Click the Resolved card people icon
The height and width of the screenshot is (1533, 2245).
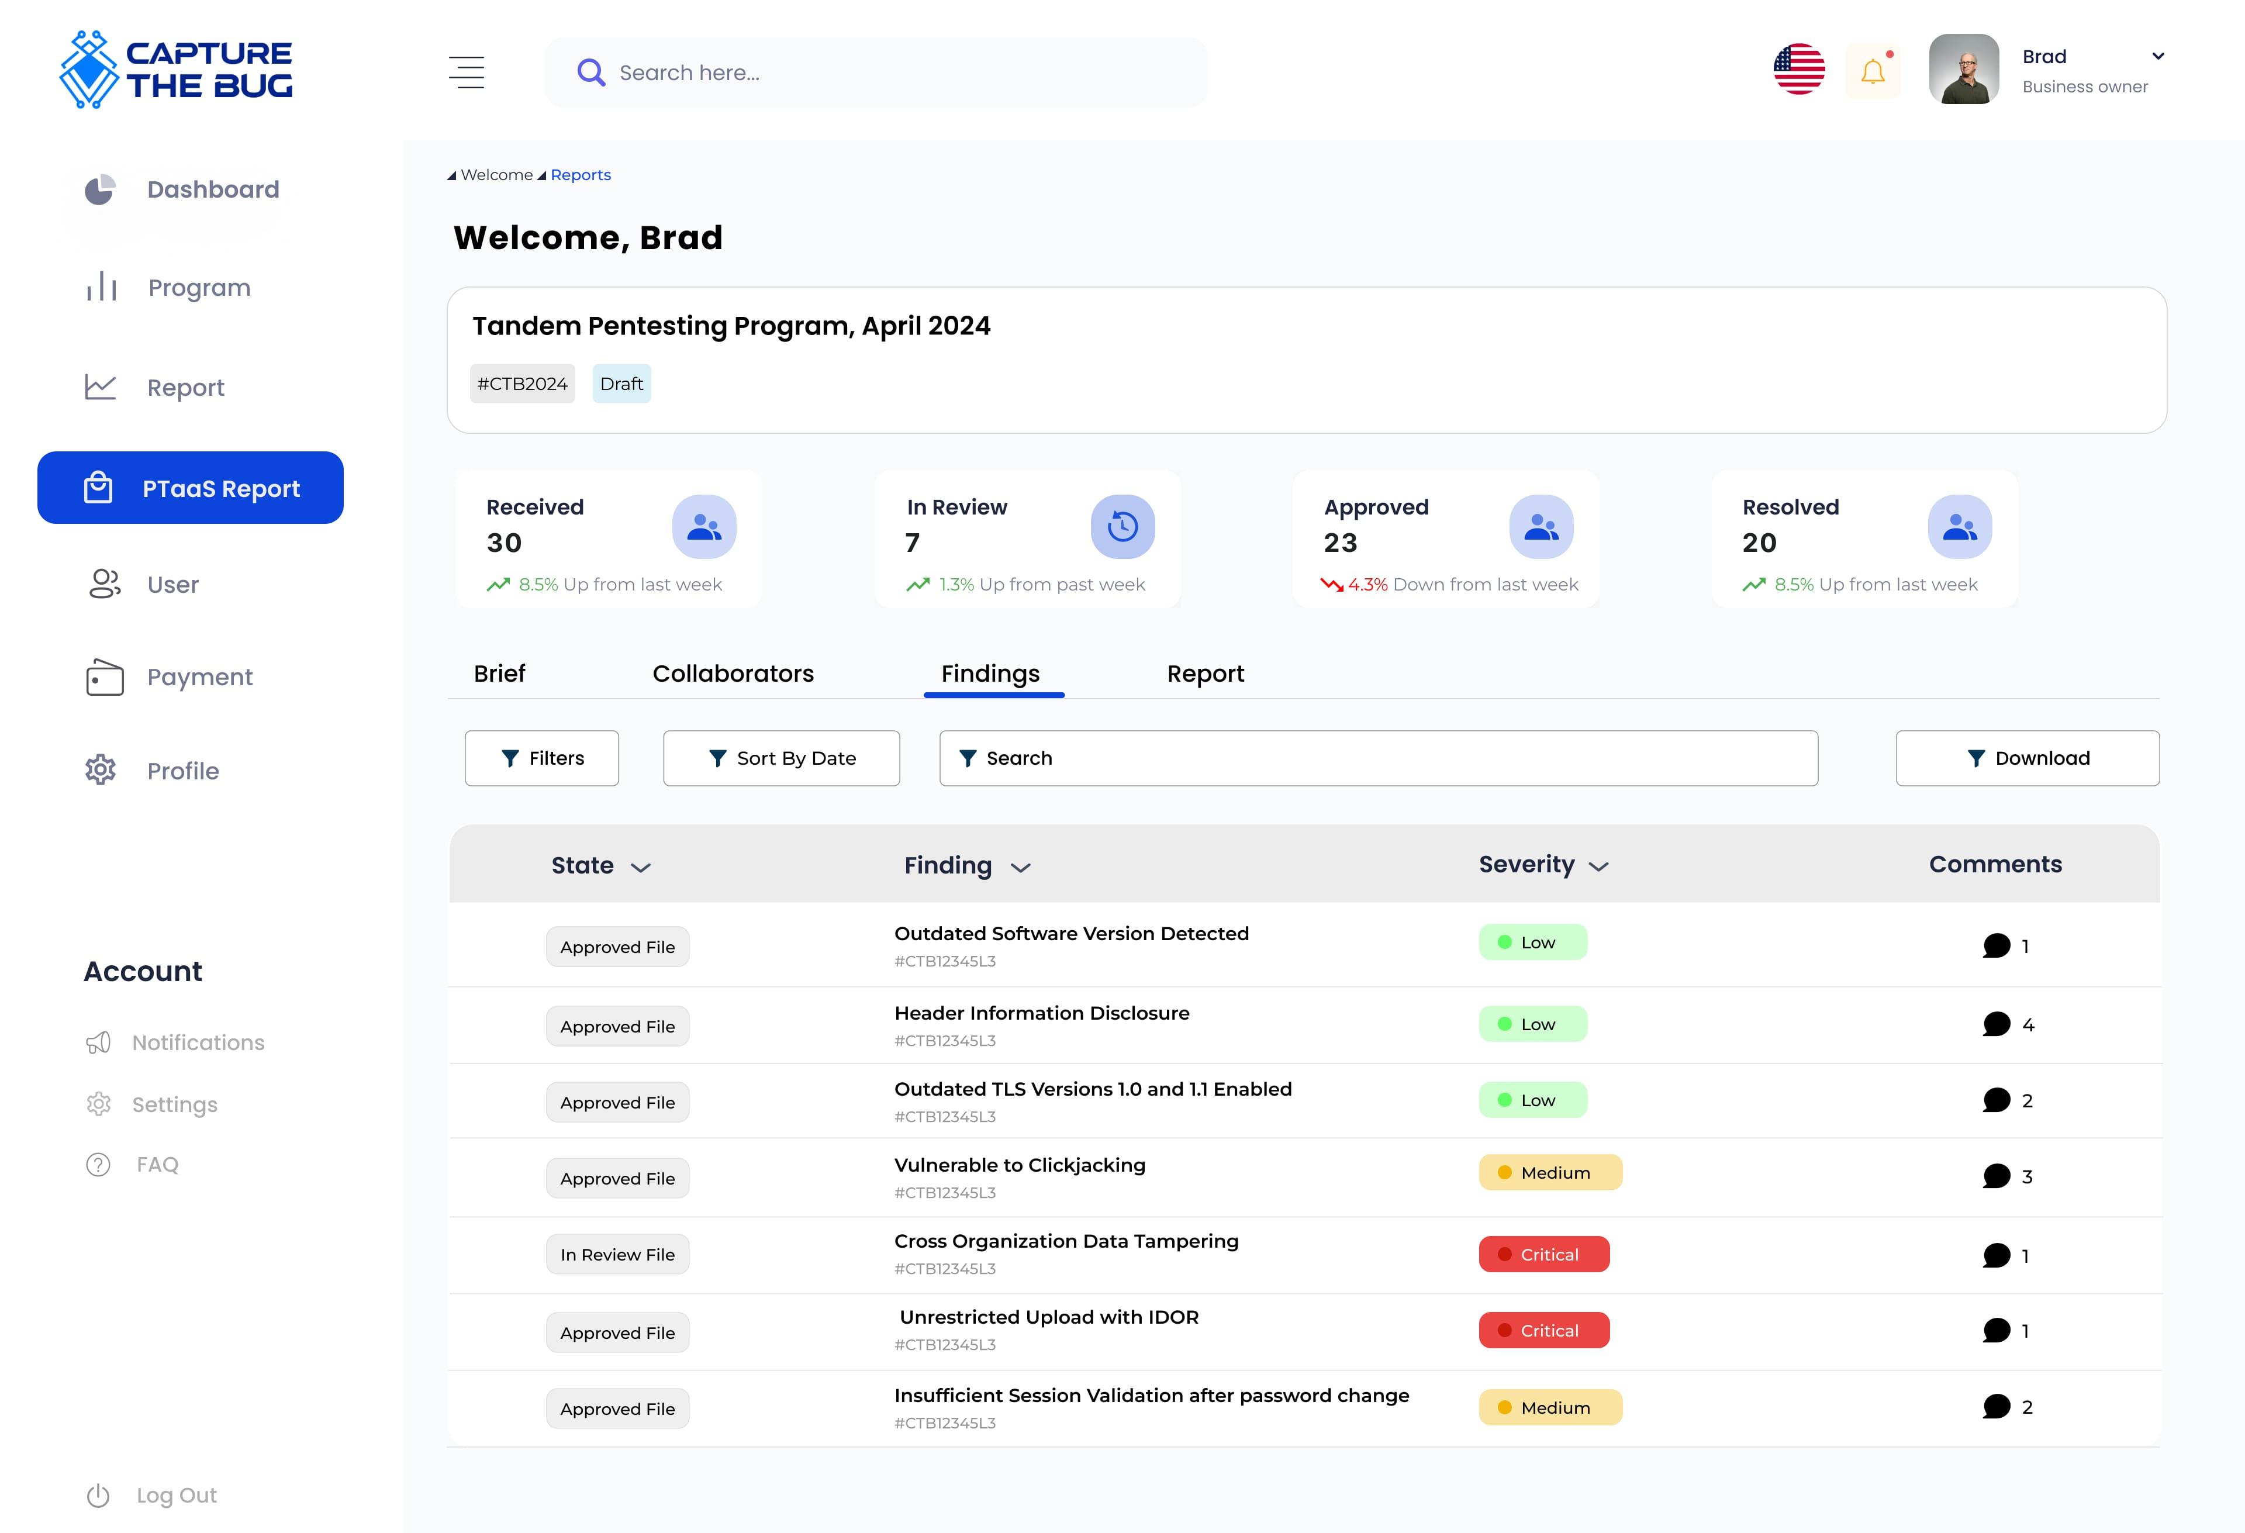(1959, 526)
